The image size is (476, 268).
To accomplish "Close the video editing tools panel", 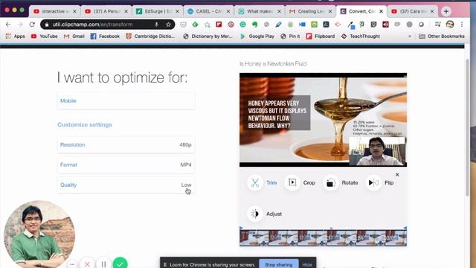I will pyautogui.click(x=397, y=175).
